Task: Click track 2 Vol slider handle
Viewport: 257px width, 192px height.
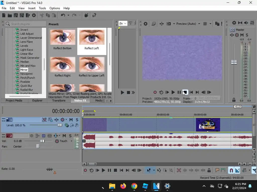Action: pyautogui.click(x=42, y=141)
